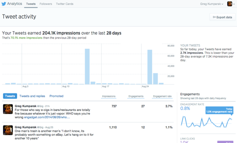The image size is (237, 143).
Task: Click the avatar on the e-cigs tweet
Action: [8, 109]
